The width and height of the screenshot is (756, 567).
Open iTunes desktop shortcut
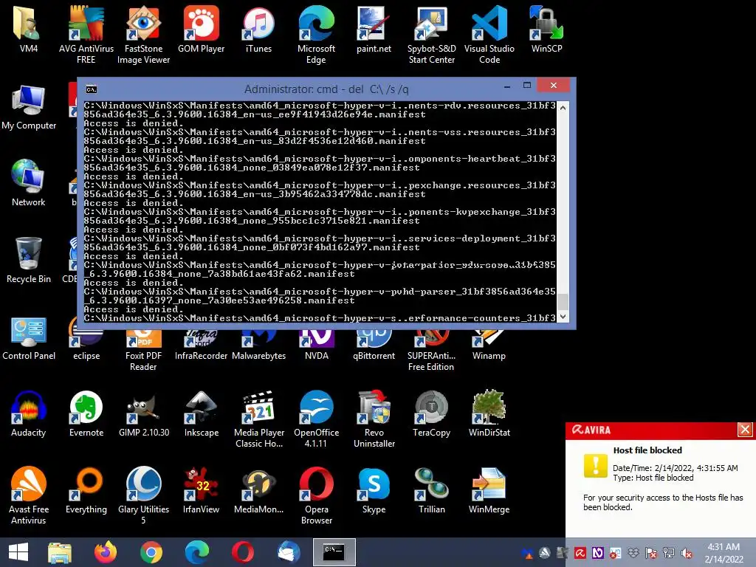(x=258, y=29)
